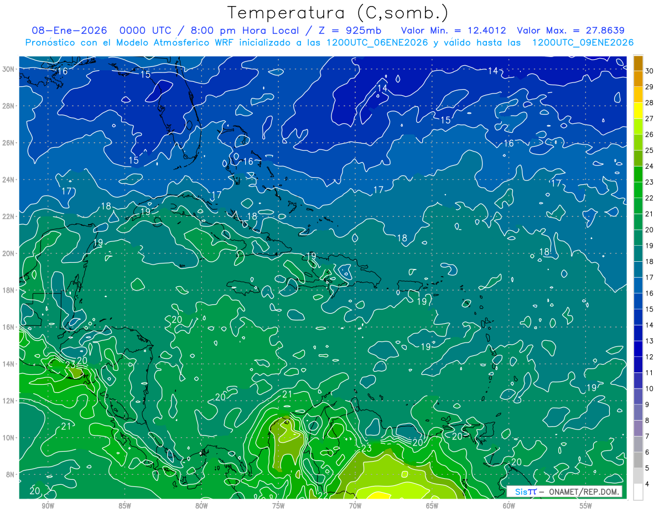Click the "60W" longitude axis label
Screen dimensions: 664x513
(x=509, y=506)
